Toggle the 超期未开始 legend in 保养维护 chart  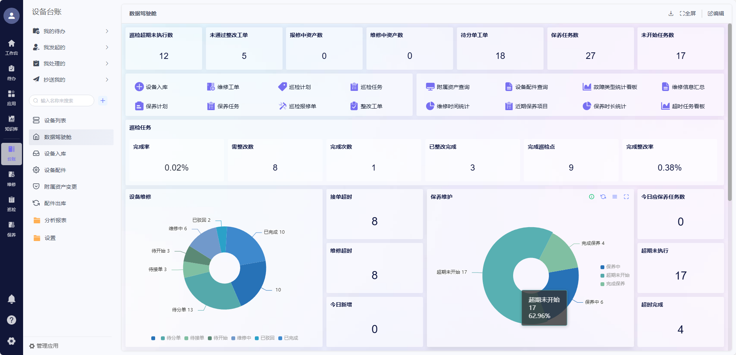coord(615,275)
